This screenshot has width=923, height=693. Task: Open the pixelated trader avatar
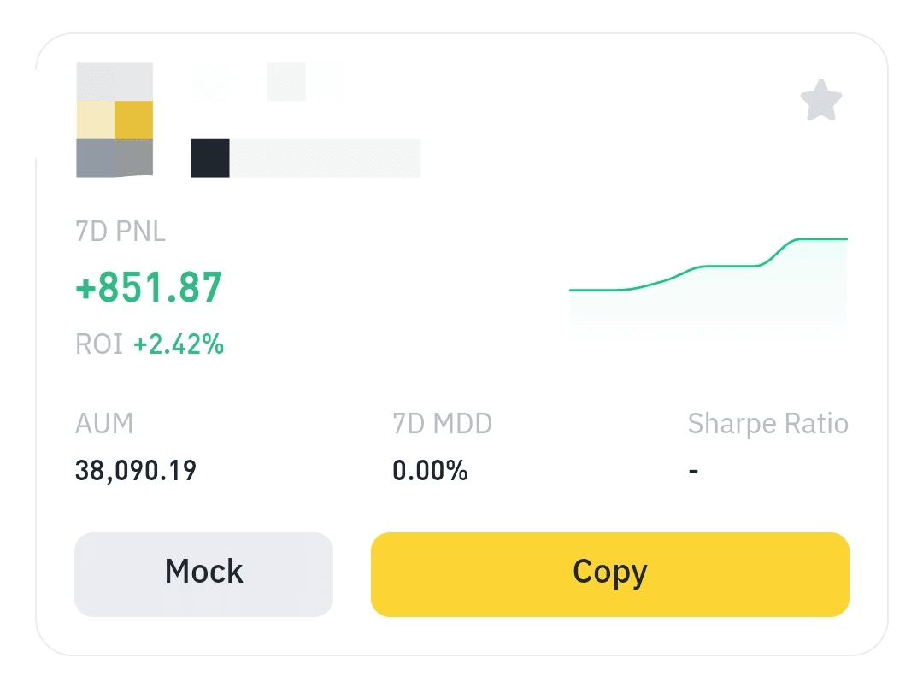[x=115, y=120]
